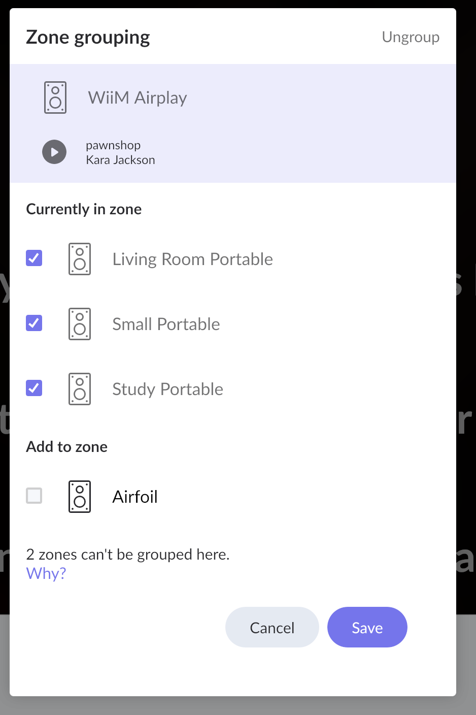Click the Study Portable speaker icon
The width and height of the screenshot is (476, 715).
click(x=80, y=389)
